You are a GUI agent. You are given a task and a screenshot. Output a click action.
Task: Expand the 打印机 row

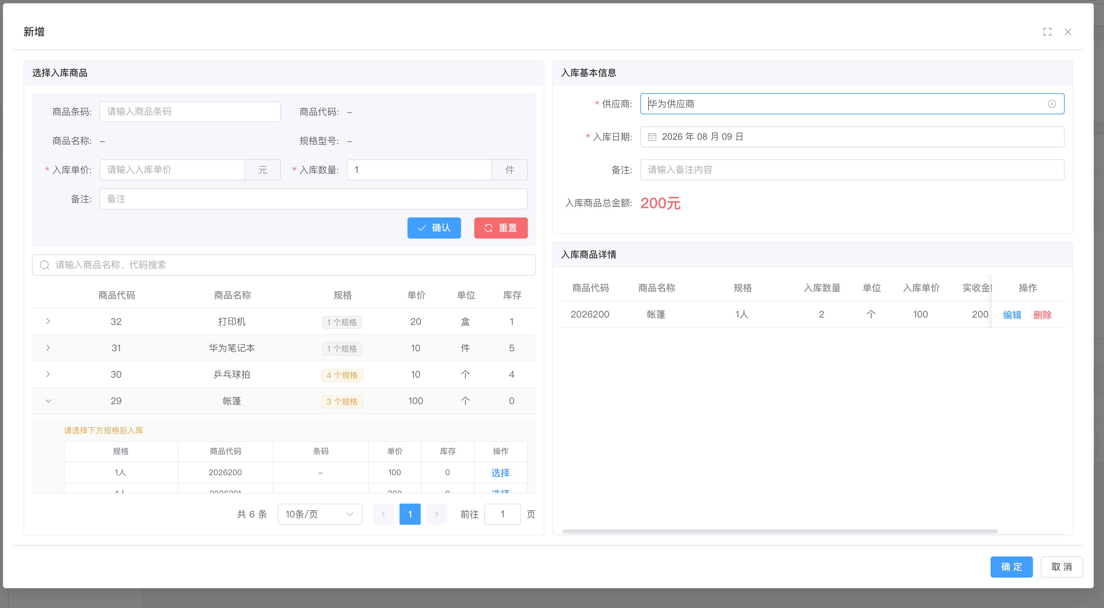click(48, 322)
